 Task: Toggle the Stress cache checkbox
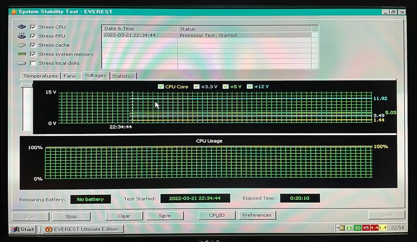click(x=33, y=45)
